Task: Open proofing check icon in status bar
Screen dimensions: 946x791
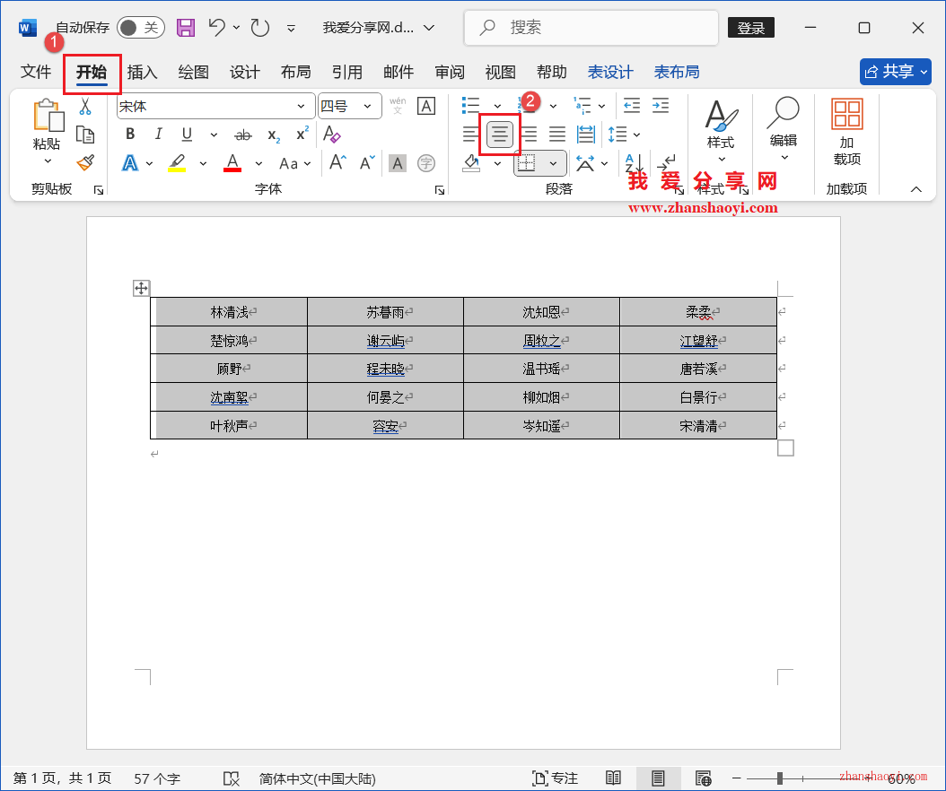Action: (x=231, y=779)
